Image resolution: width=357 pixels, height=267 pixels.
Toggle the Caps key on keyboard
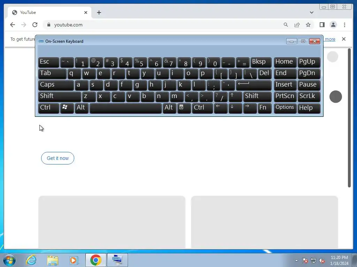pyautogui.click(x=56, y=85)
